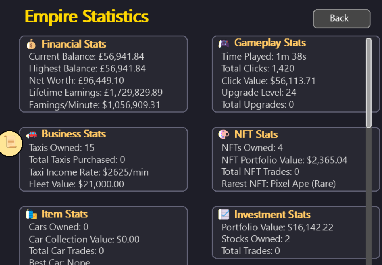Click the Investment Stats heading
The height and width of the screenshot is (265, 382).
272,214
